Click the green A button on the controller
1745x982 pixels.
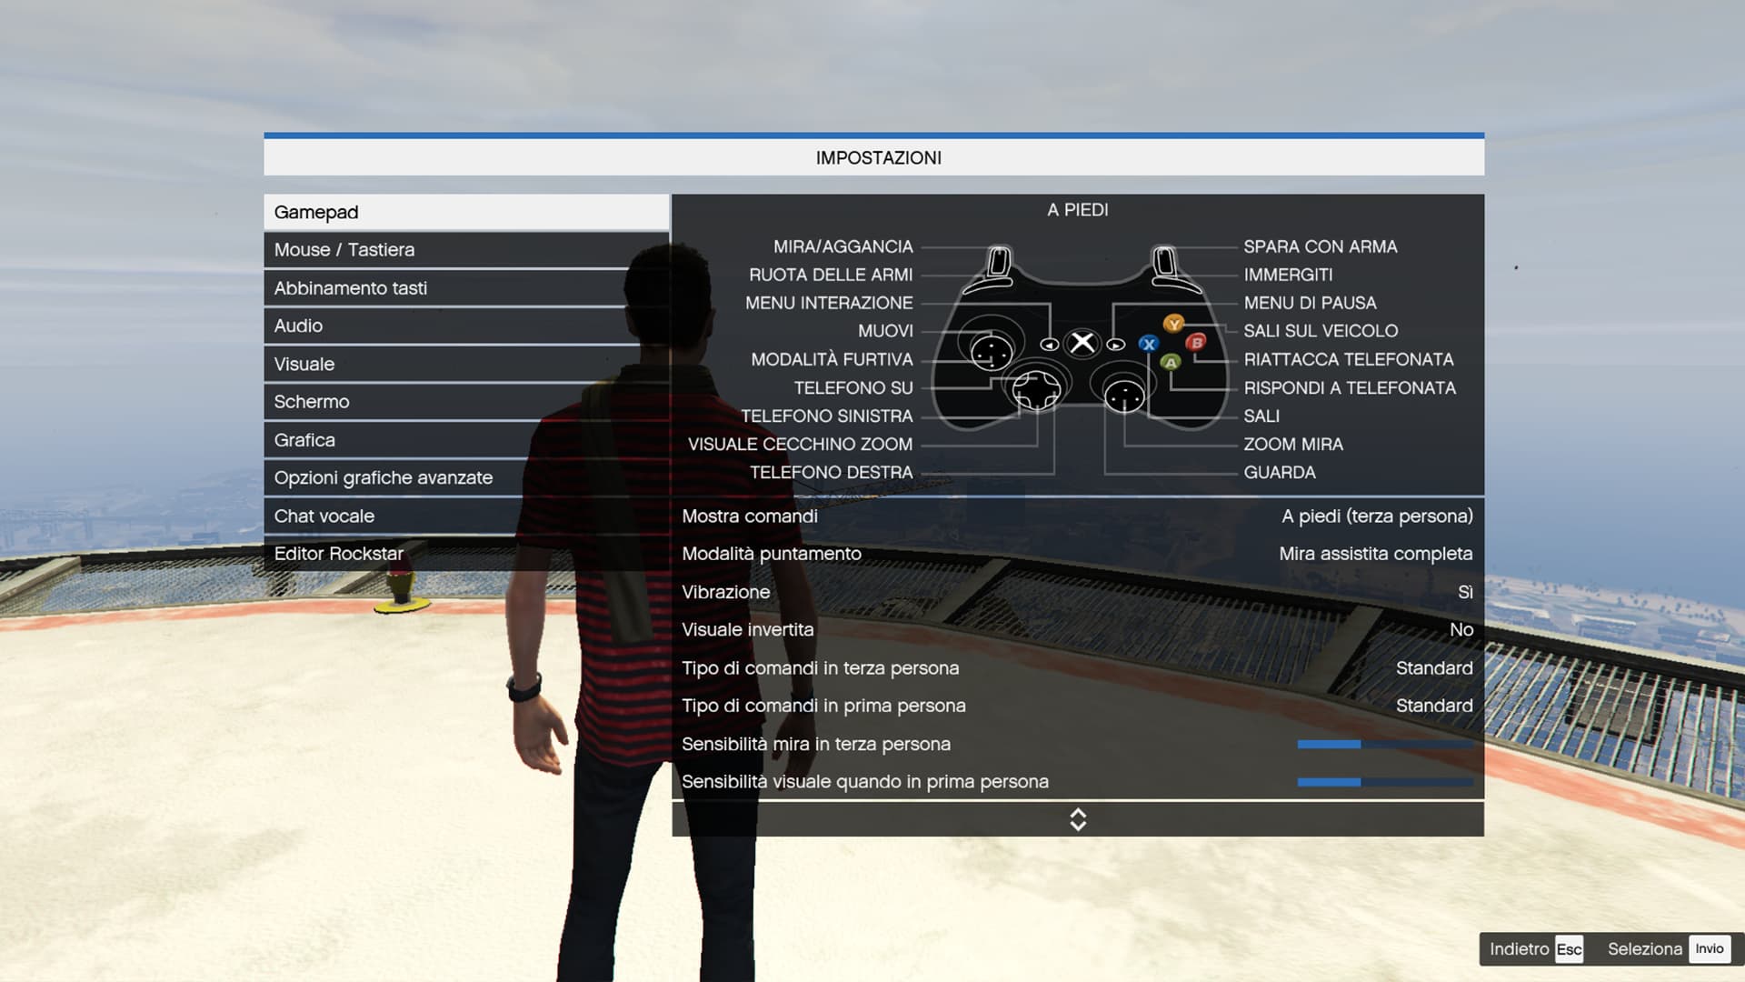[1171, 362]
